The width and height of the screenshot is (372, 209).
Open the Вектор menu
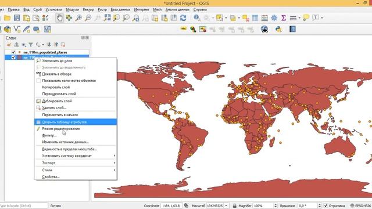(88, 9)
